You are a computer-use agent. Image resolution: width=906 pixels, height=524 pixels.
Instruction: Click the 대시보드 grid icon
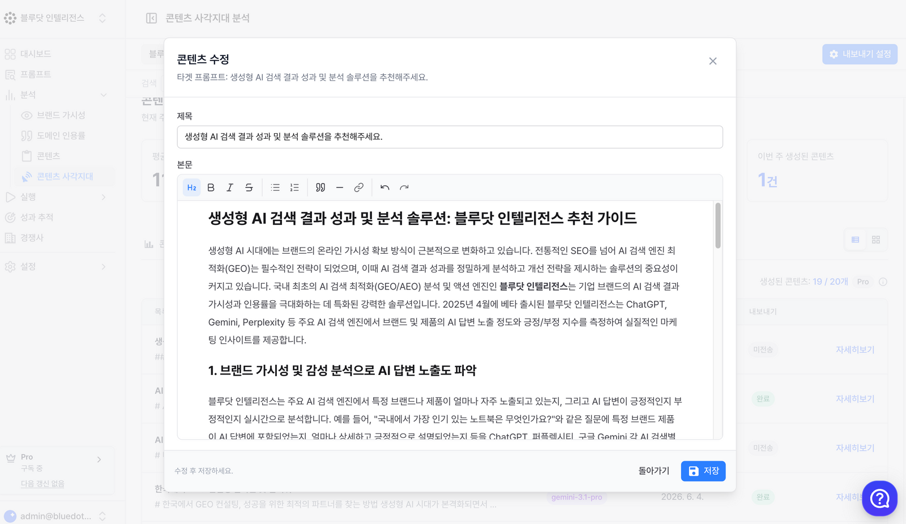pos(10,54)
